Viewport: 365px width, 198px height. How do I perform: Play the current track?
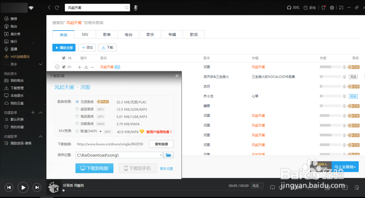tap(23, 187)
